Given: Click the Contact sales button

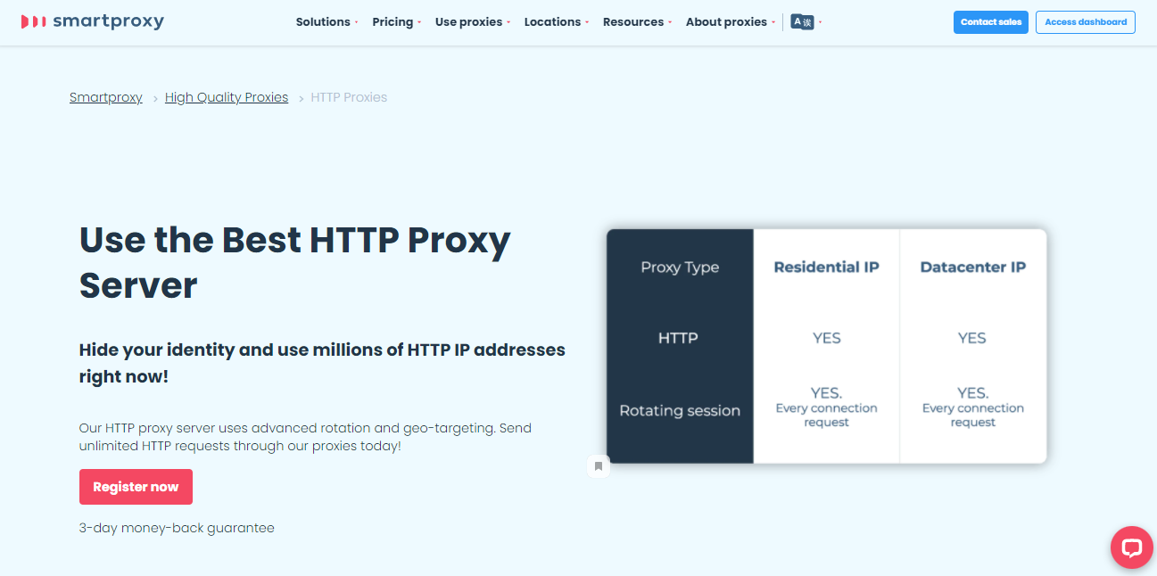Looking at the screenshot, I should point(991,22).
